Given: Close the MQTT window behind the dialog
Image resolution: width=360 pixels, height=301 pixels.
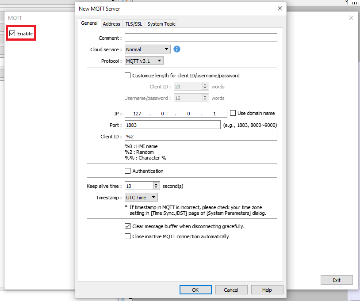Looking at the screenshot, I should [351, 18].
